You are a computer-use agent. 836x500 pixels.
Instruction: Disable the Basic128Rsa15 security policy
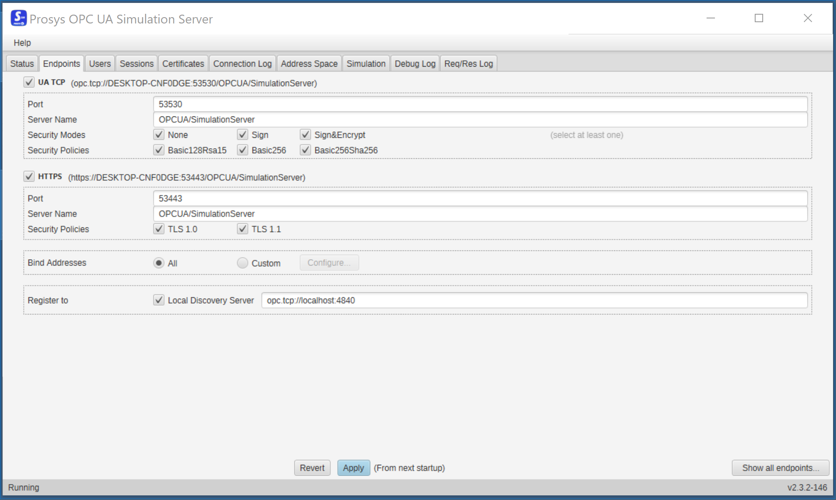click(x=159, y=150)
